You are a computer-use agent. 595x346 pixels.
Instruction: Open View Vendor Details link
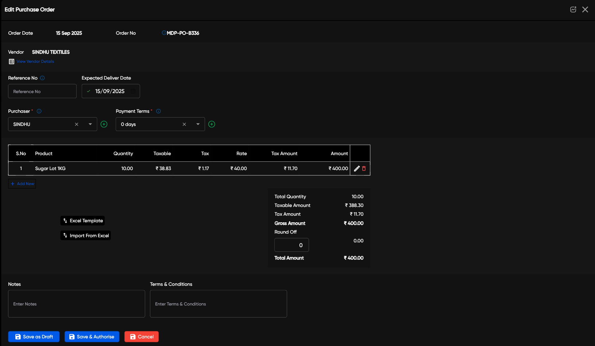35,62
